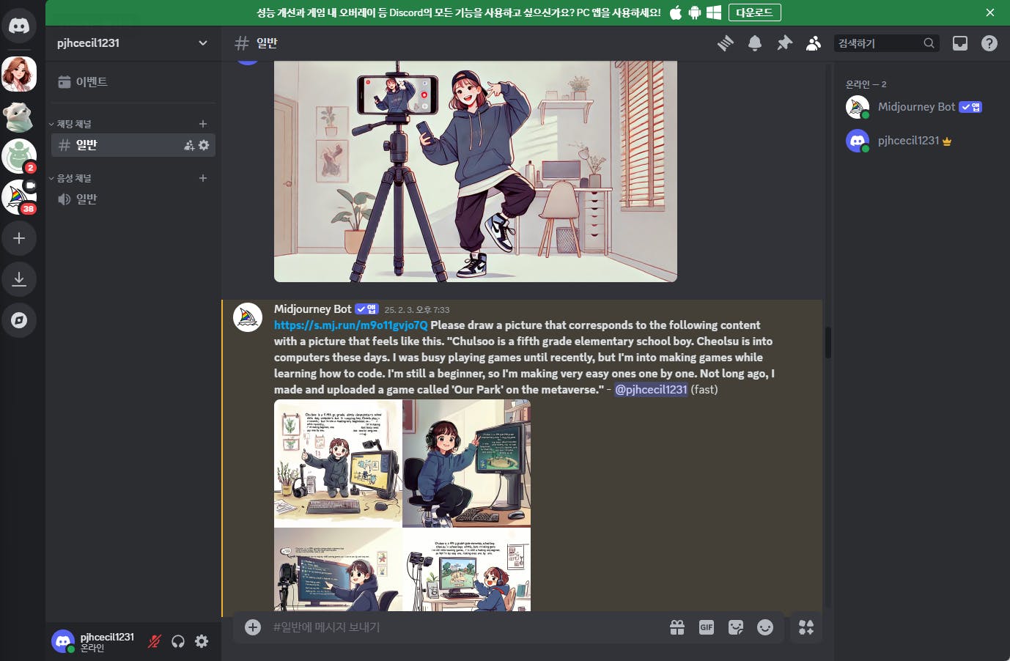Join the 일반 voice channel
Viewport: 1010px width, 661px height.
[133, 199]
